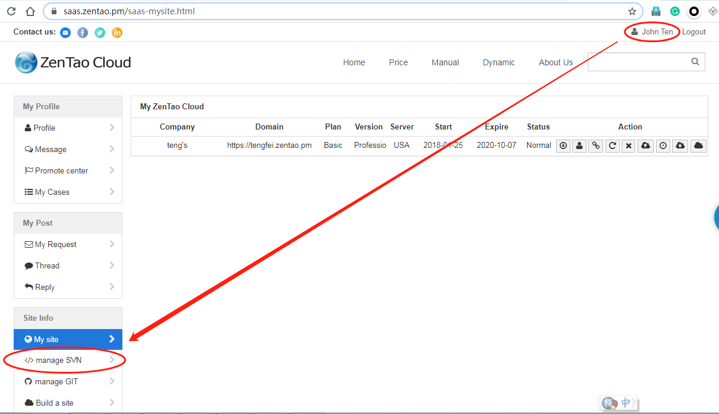Click the company name teng's cell
Image resolution: width=719 pixels, height=414 pixels.
coord(177,146)
